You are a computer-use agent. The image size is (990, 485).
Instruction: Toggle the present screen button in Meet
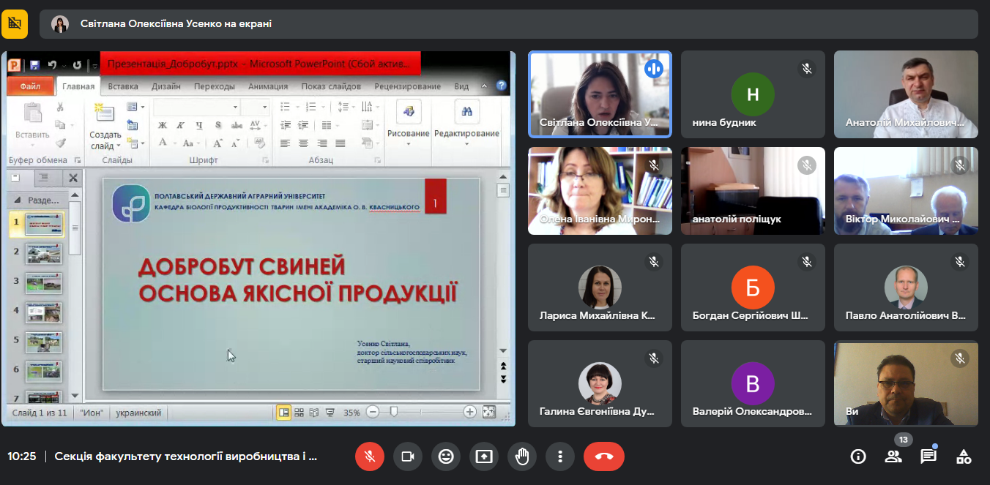pyautogui.click(x=484, y=456)
